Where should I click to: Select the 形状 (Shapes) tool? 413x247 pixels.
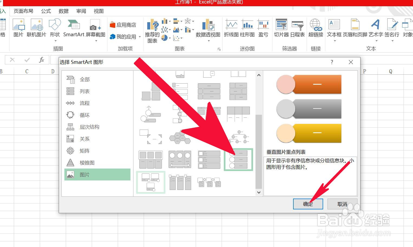(x=54, y=26)
